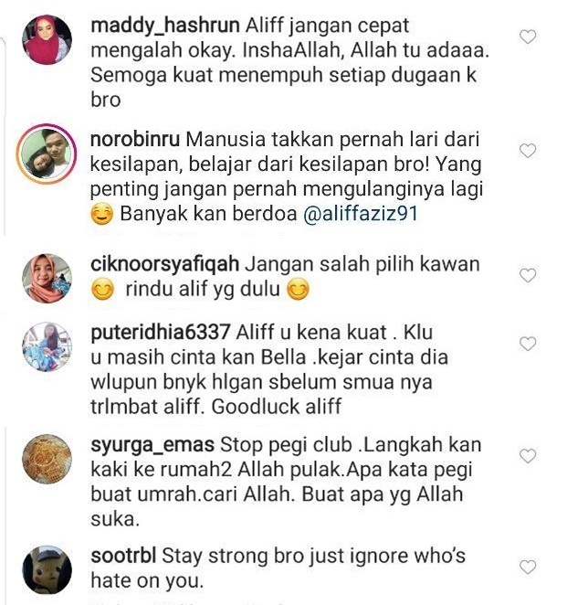Select sootrbl's 'Stay strong bro' comment text
Image resolution: width=567 pixels, height=605 pixels.
click(x=278, y=568)
